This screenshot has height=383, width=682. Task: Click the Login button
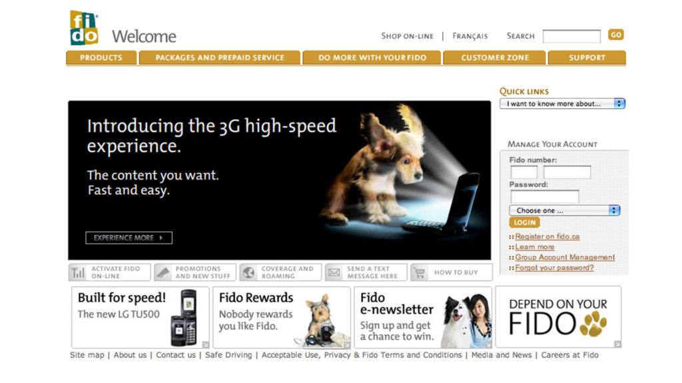point(525,222)
